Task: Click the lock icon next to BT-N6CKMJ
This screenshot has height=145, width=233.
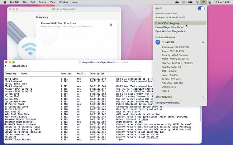Action: point(203,42)
